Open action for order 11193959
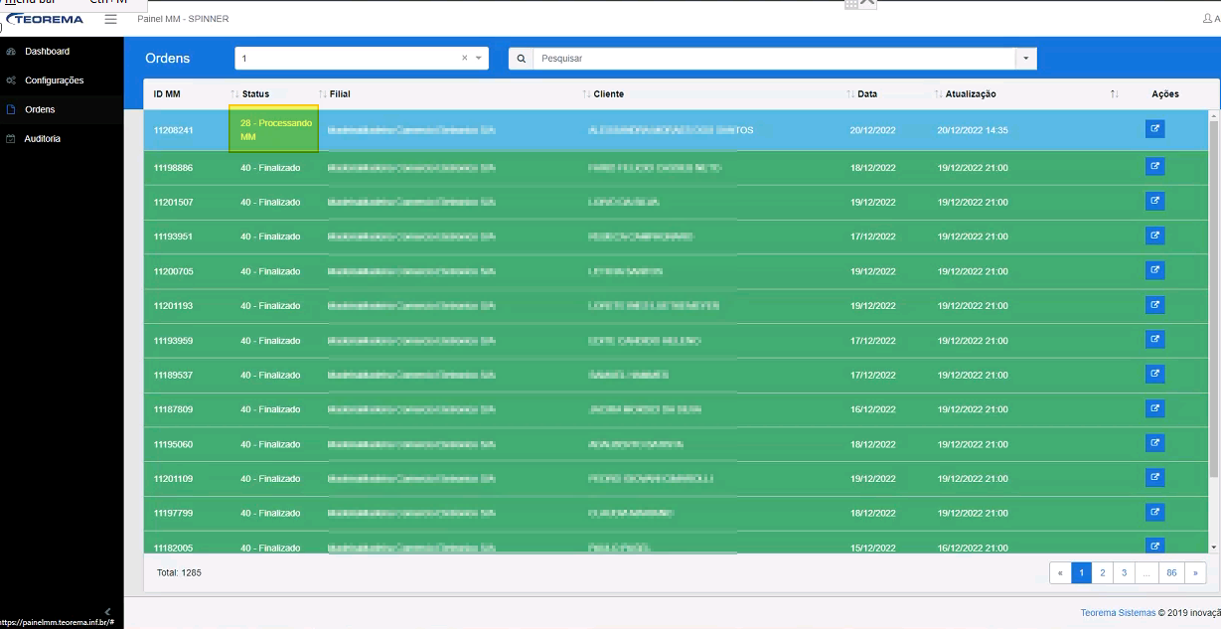Screen dimensions: 1221x629 [1154, 340]
